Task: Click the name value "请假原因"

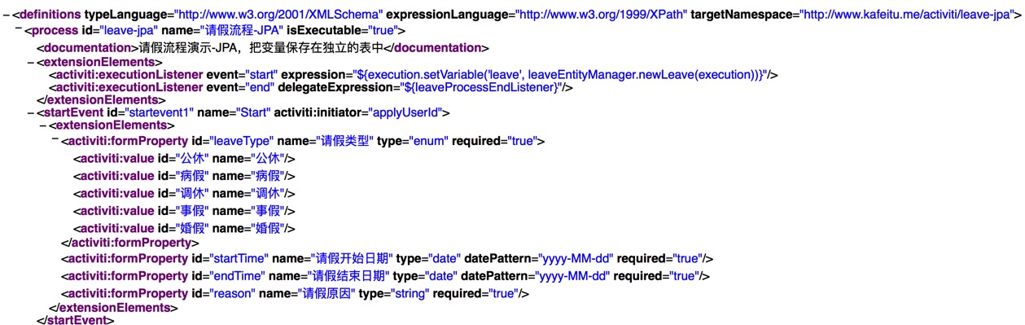Action: [326, 293]
